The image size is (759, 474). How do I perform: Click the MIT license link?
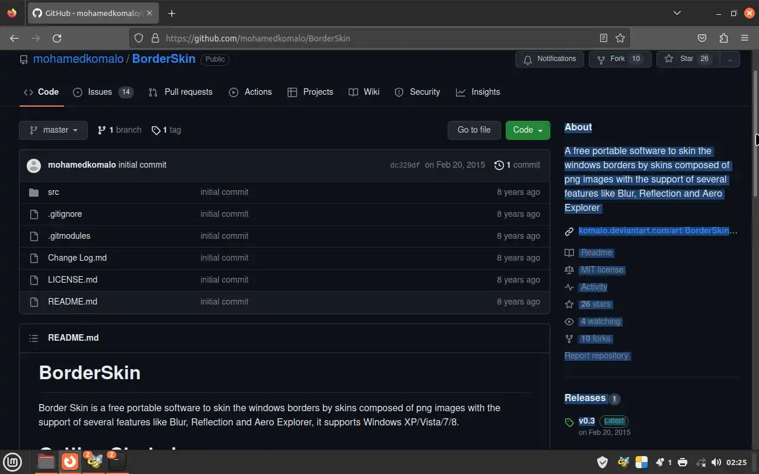602,270
